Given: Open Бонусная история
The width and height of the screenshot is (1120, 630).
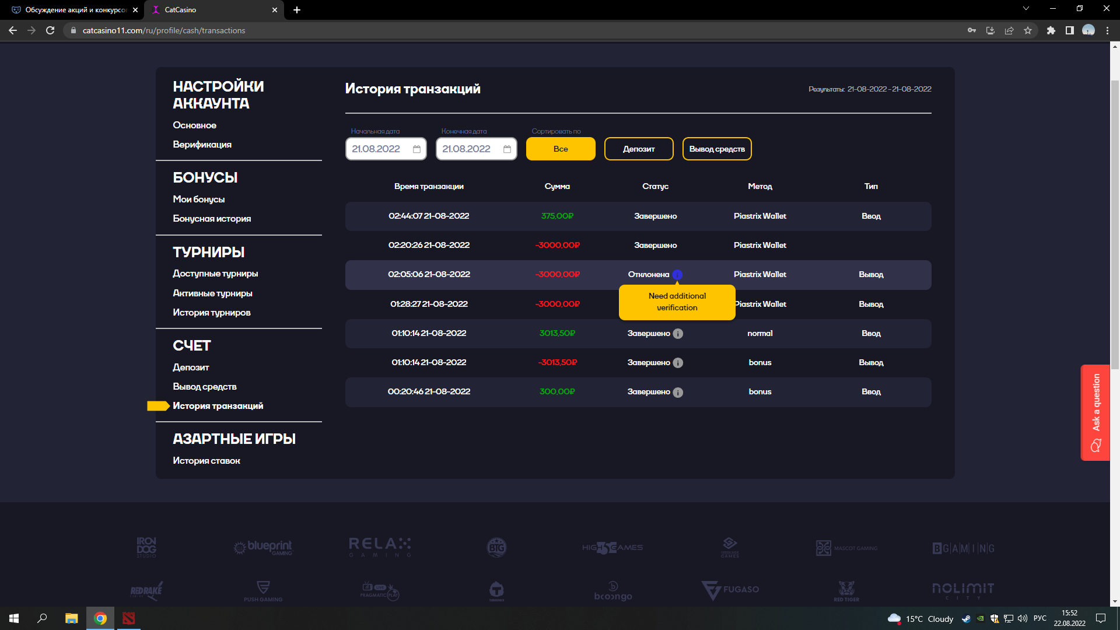Looking at the screenshot, I should click(x=212, y=219).
